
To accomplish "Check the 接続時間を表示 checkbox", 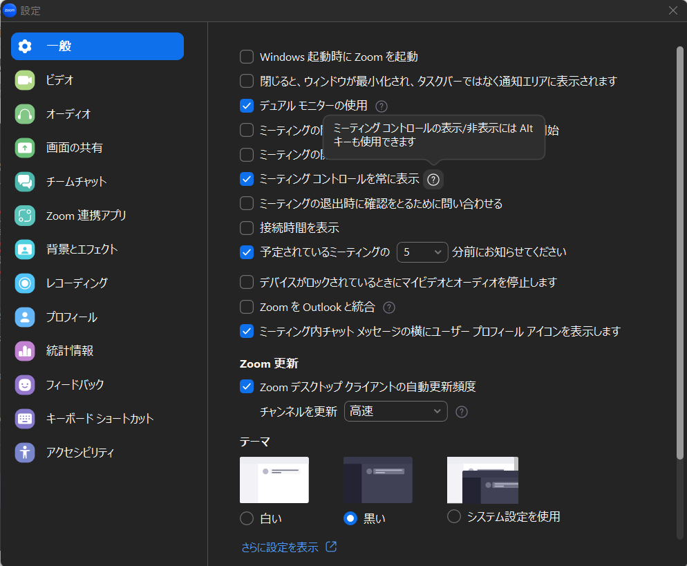I will point(247,228).
